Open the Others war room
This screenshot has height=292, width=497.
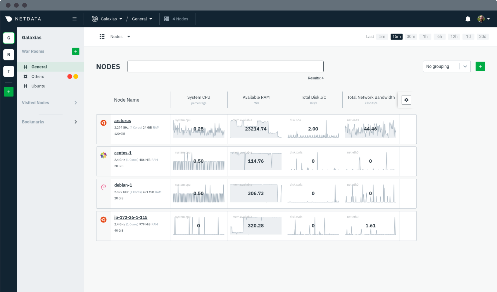tap(38, 77)
